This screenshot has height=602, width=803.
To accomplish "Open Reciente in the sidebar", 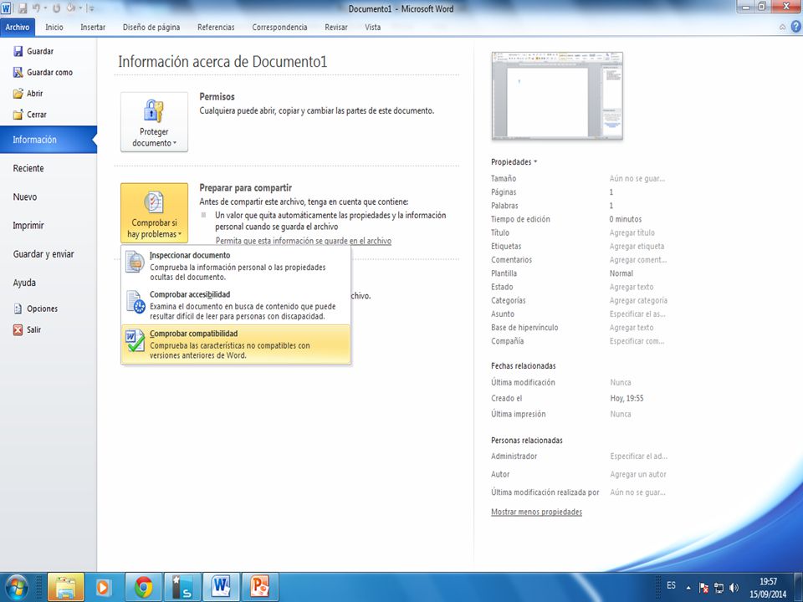I will point(49,168).
